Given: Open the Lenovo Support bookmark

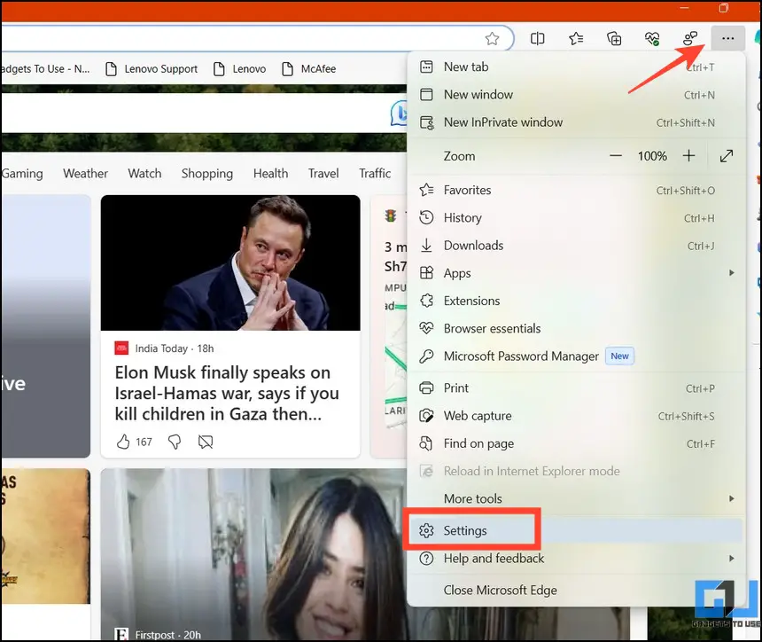Looking at the screenshot, I should (152, 69).
